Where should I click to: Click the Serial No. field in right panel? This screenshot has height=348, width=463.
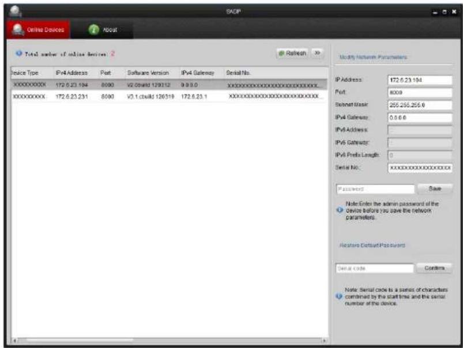pos(420,168)
